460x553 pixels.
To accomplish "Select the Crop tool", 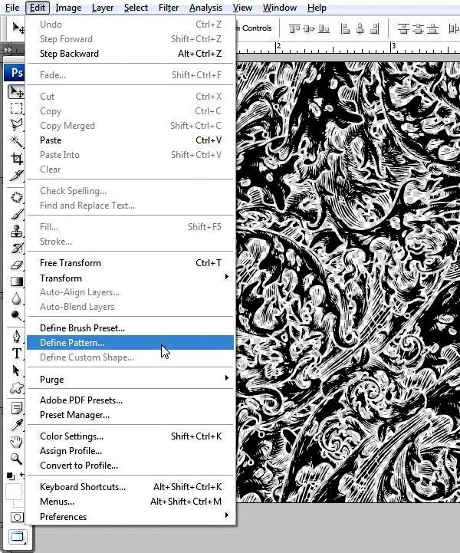I will pyautogui.click(x=16, y=158).
